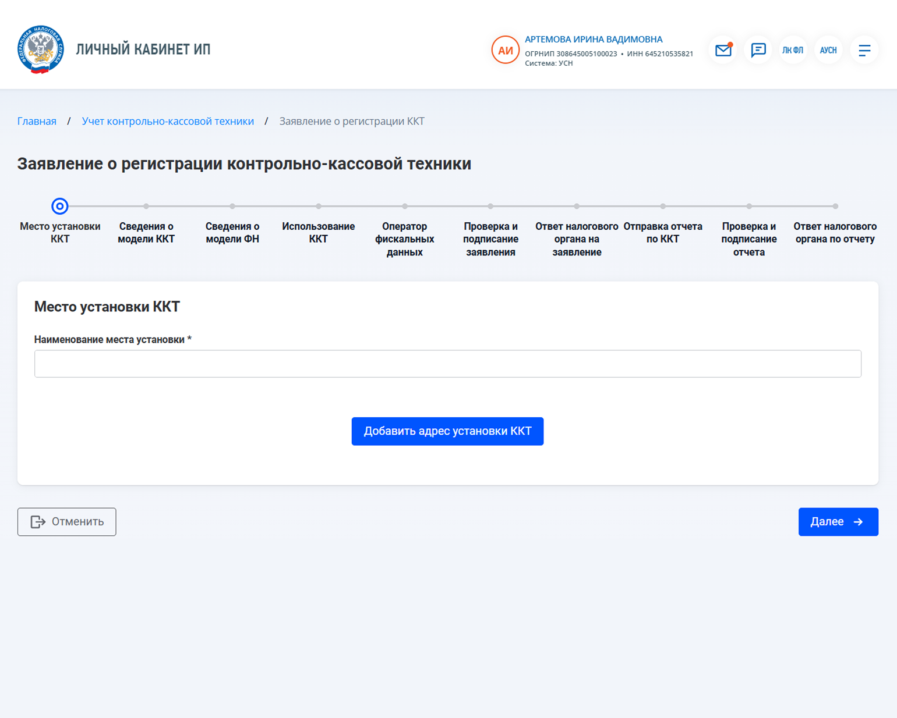Open the hamburger menu
The image size is (897, 718).
(x=864, y=50)
